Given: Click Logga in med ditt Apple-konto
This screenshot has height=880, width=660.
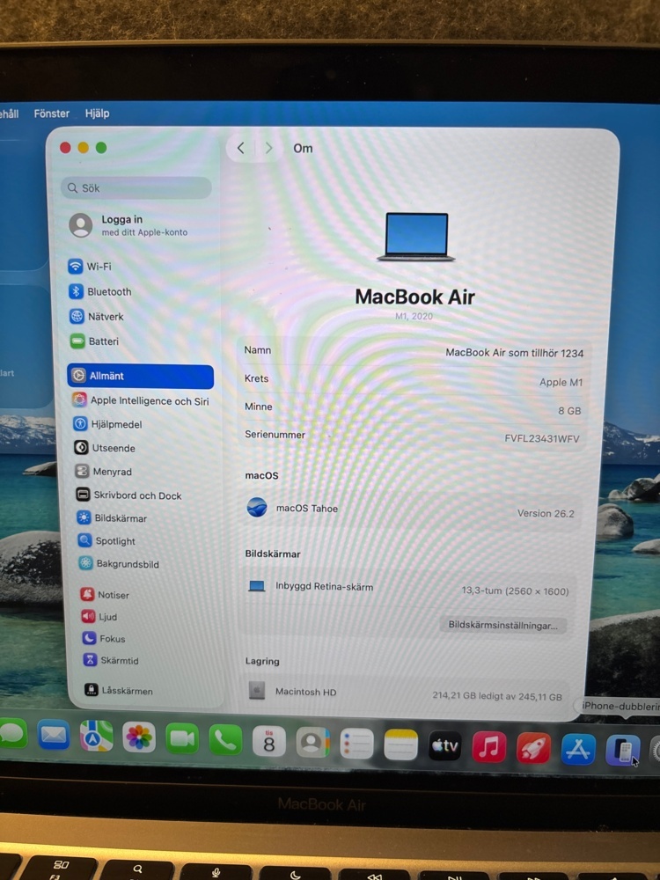Looking at the screenshot, I should [129, 225].
